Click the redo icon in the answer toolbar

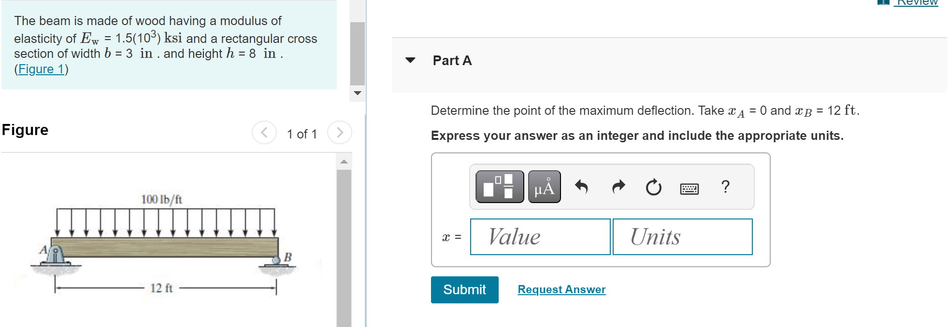618,187
